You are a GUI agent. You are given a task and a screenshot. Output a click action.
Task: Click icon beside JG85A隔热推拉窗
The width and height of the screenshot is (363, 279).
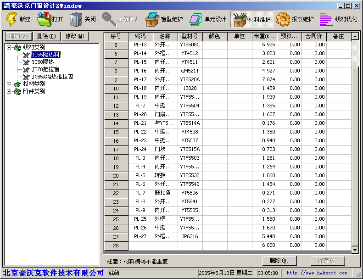[26, 77]
